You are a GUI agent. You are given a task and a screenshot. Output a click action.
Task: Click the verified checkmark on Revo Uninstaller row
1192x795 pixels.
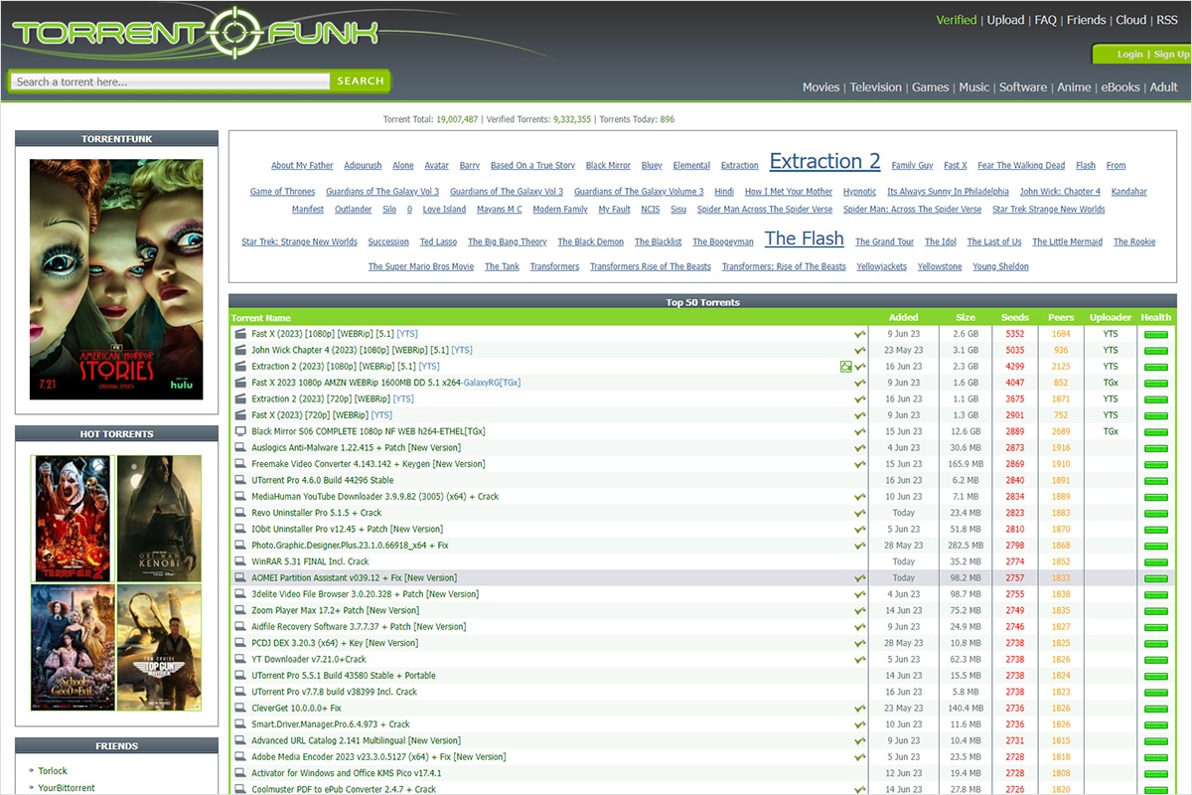tap(859, 513)
